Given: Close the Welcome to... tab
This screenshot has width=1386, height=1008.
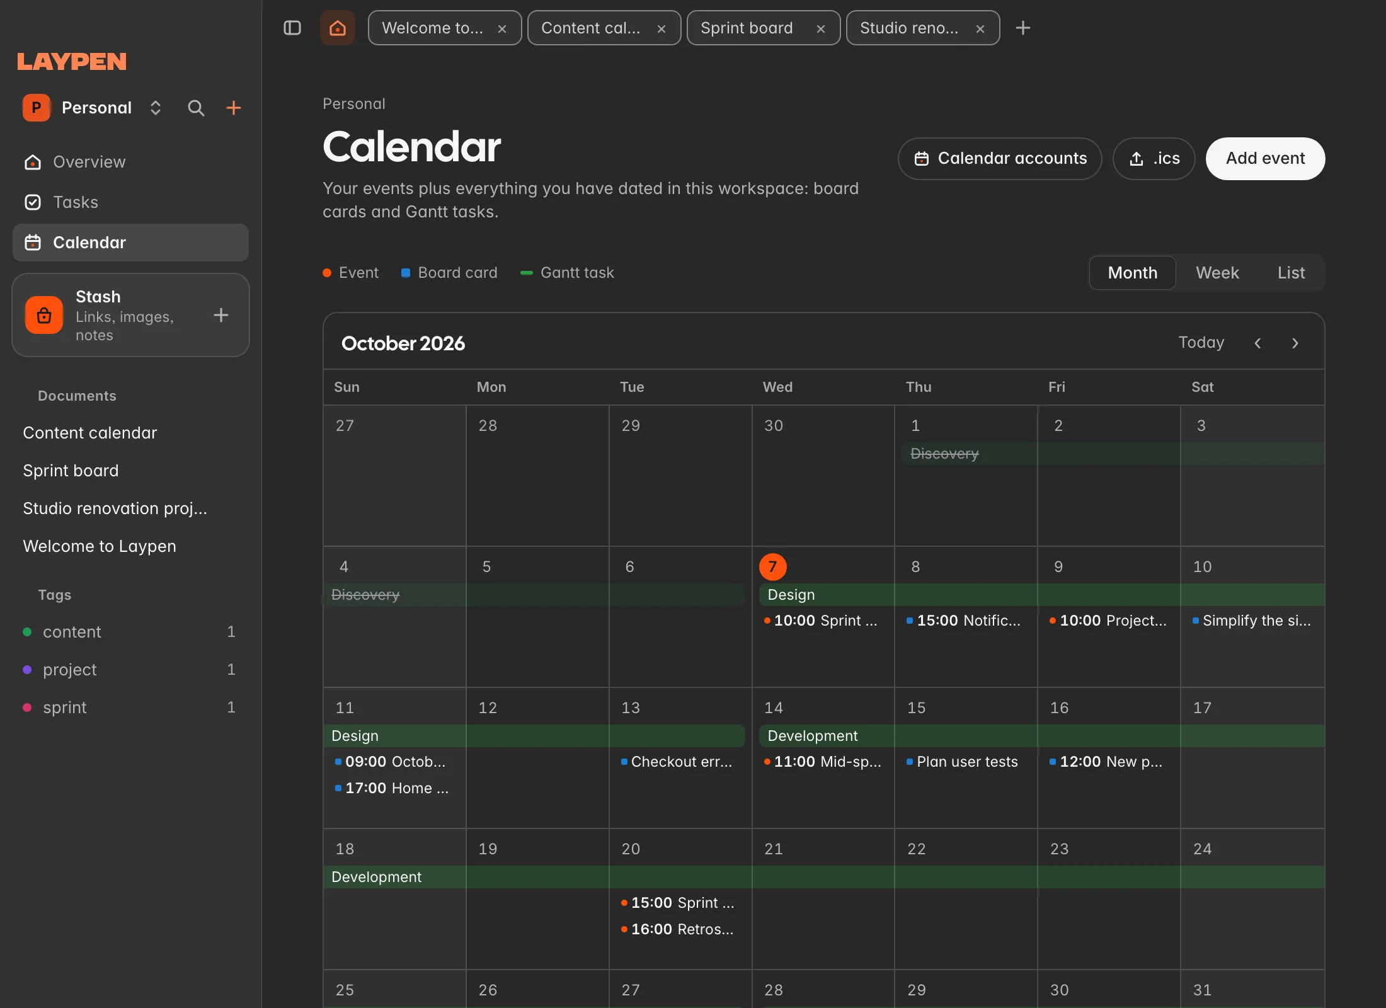Looking at the screenshot, I should click(x=502, y=28).
